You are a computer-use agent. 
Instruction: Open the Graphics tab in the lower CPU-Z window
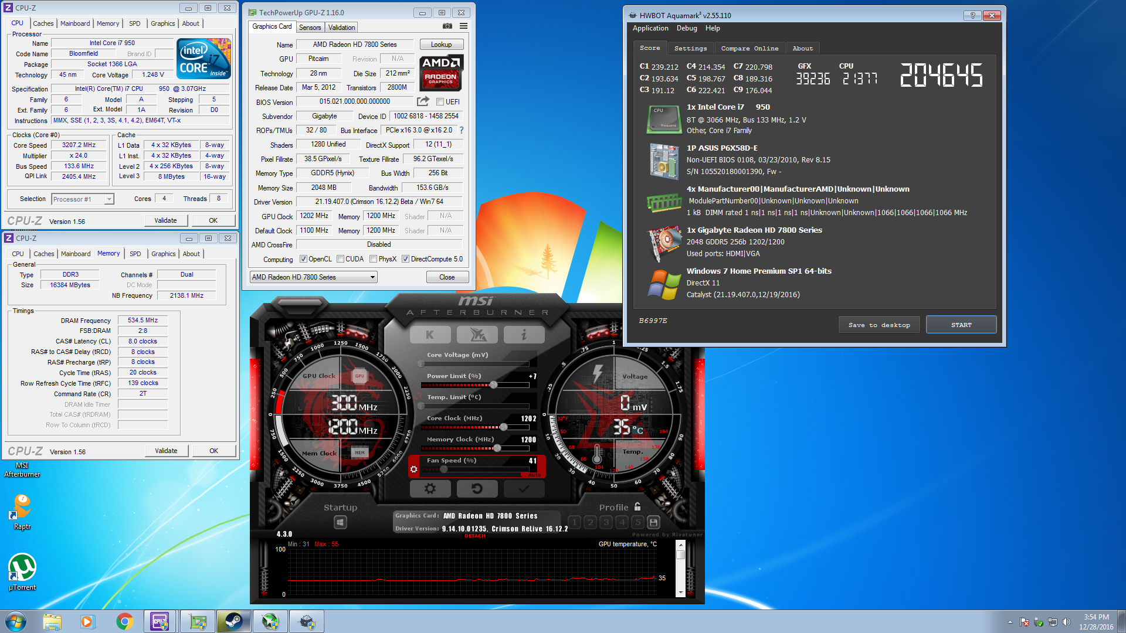click(163, 254)
